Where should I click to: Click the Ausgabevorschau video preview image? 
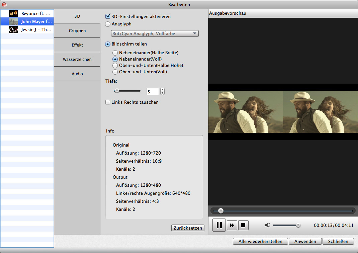click(283, 112)
